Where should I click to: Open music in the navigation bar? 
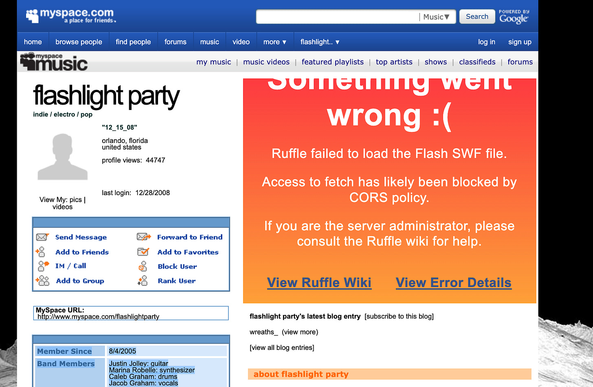click(210, 42)
